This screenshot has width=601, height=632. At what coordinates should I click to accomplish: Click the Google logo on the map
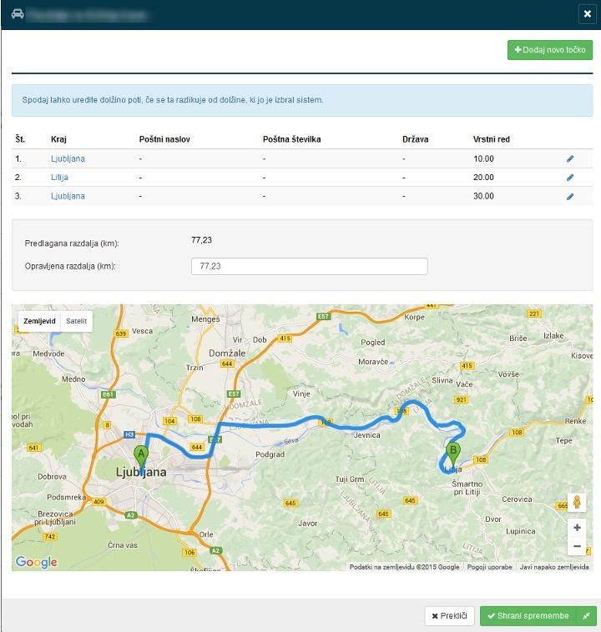click(37, 561)
